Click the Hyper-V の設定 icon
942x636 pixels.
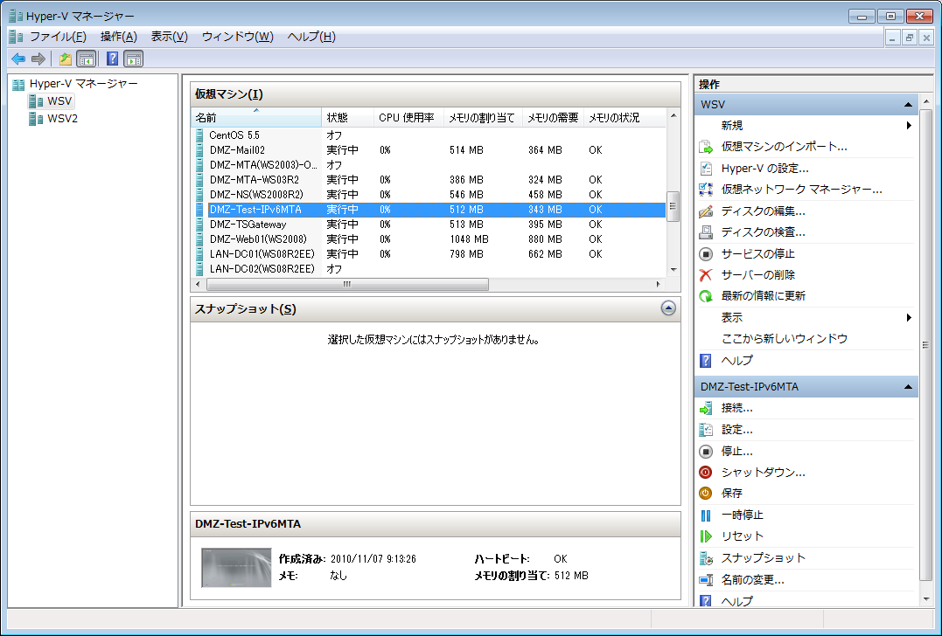click(x=706, y=168)
